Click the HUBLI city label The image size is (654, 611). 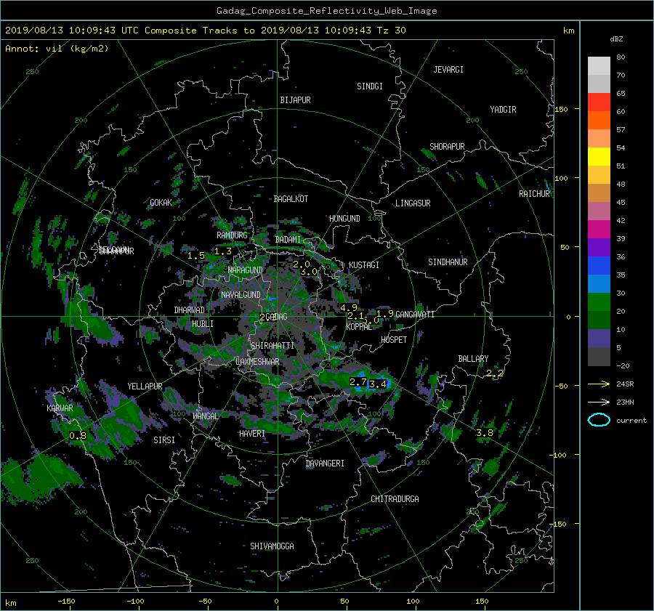click(x=203, y=324)
